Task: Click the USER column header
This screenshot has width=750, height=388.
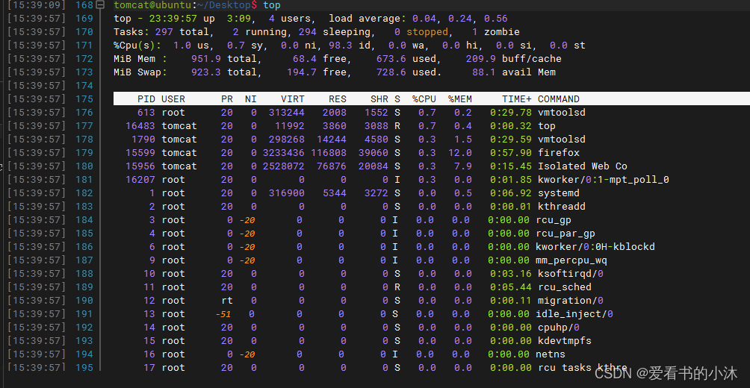Action: point(173,99)
